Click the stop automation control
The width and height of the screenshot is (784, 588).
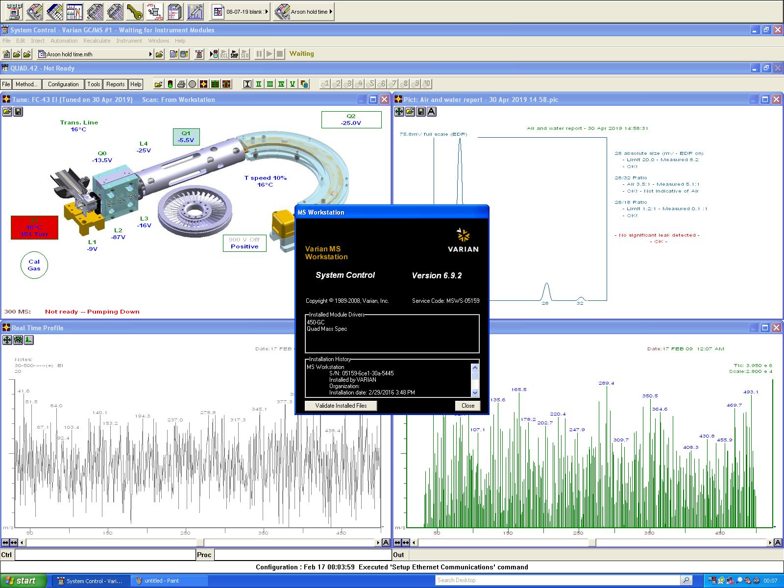[280, 54]
